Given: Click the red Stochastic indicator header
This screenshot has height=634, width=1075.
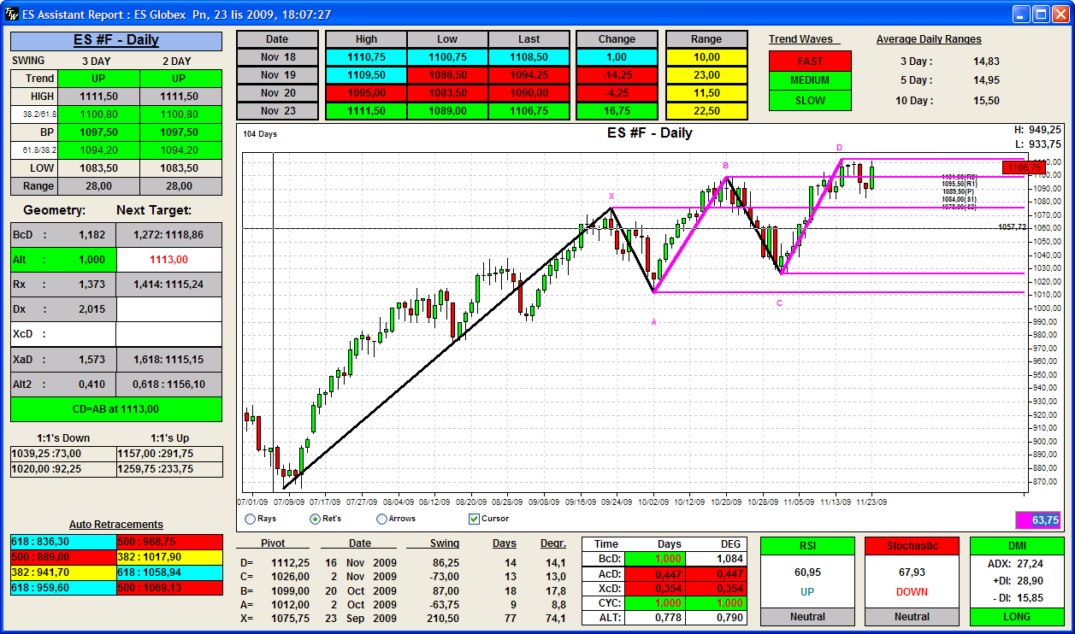Looking at the screenshot, I should click(912, 546).
